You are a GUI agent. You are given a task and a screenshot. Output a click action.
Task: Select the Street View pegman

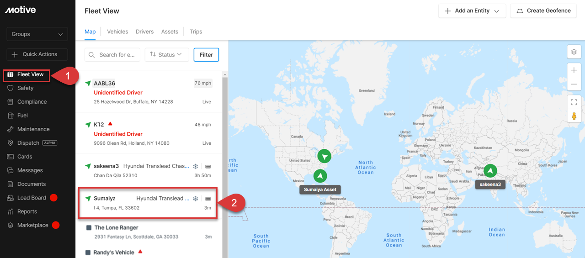574,116
